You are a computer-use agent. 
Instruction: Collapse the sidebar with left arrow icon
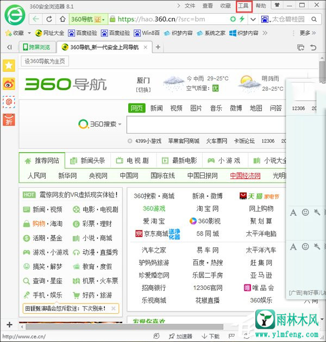(9, 47)
